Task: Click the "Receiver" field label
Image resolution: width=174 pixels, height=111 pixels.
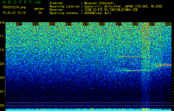Action: point(56,10)
